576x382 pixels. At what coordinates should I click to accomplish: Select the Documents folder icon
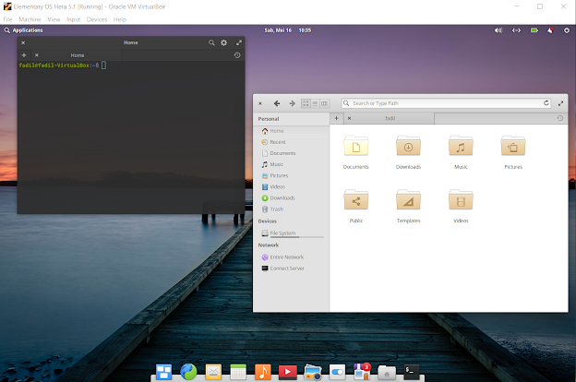[356, 146]
